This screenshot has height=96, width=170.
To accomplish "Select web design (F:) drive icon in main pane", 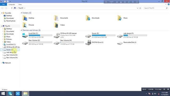I will point(120,36).
